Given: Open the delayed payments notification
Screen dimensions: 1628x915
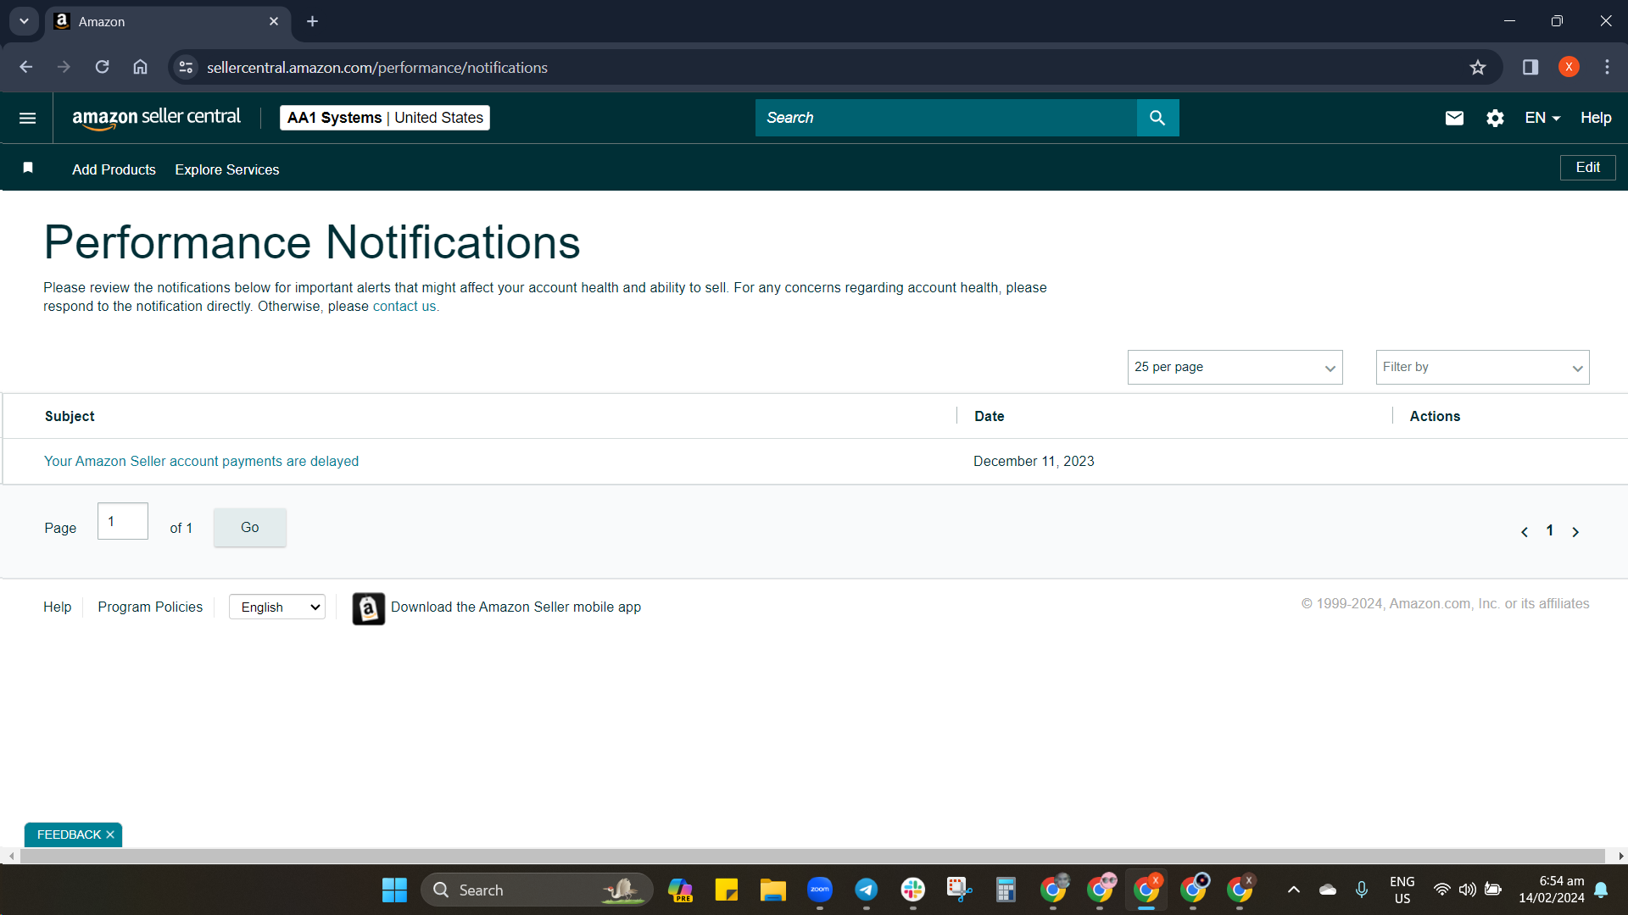Looking at the screenshot, I should [201, 461].
